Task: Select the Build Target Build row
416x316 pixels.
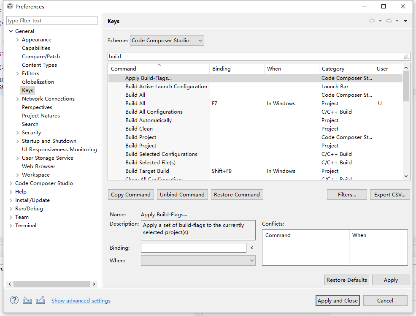Action: (x=255, y=171)
